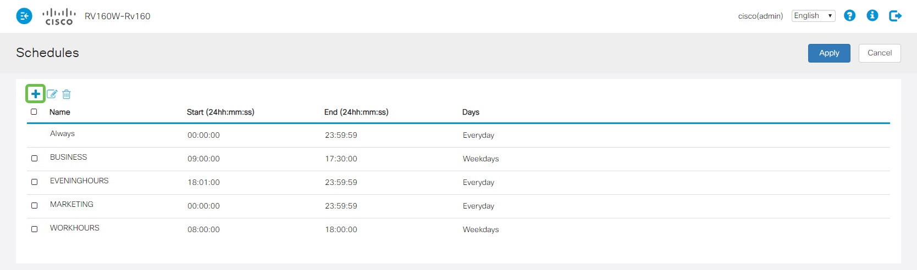Add a new schedule with plus icon
The image size is (917, 270).
click(36, 94)
